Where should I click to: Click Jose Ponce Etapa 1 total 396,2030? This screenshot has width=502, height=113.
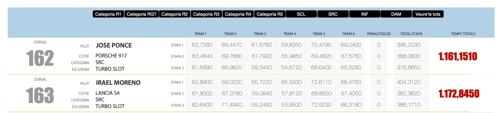click(411, 45)
